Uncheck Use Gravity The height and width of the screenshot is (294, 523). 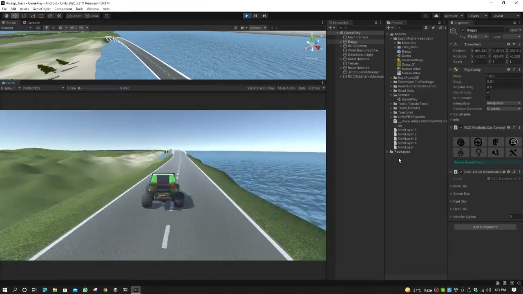[488, 92]
